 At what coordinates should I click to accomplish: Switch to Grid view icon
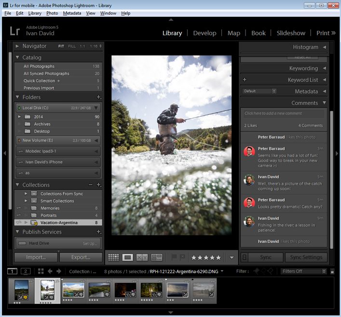pos(113,257)
